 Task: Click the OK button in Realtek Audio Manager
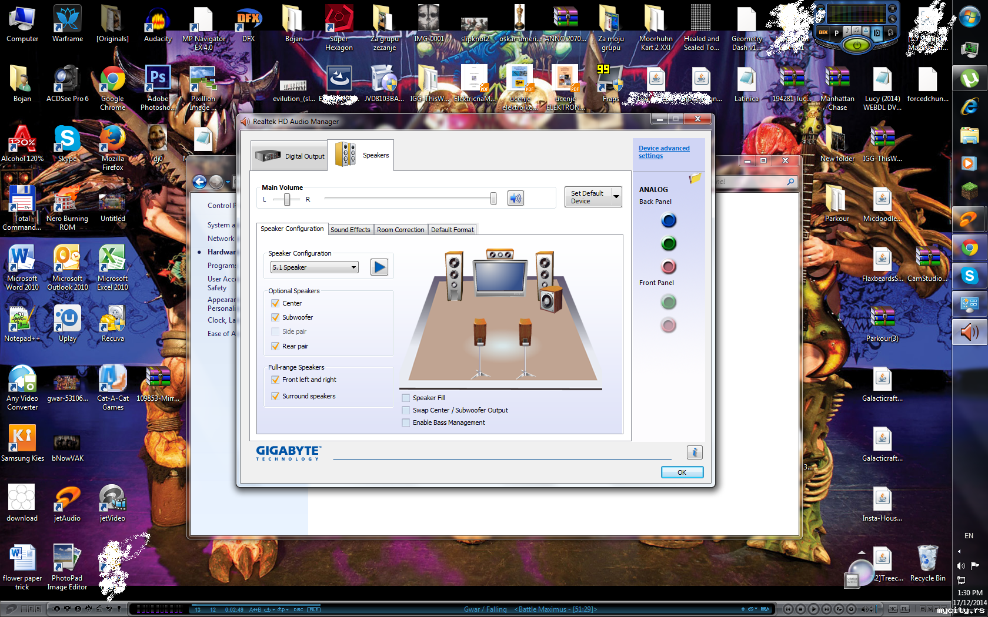pos(682,472)
